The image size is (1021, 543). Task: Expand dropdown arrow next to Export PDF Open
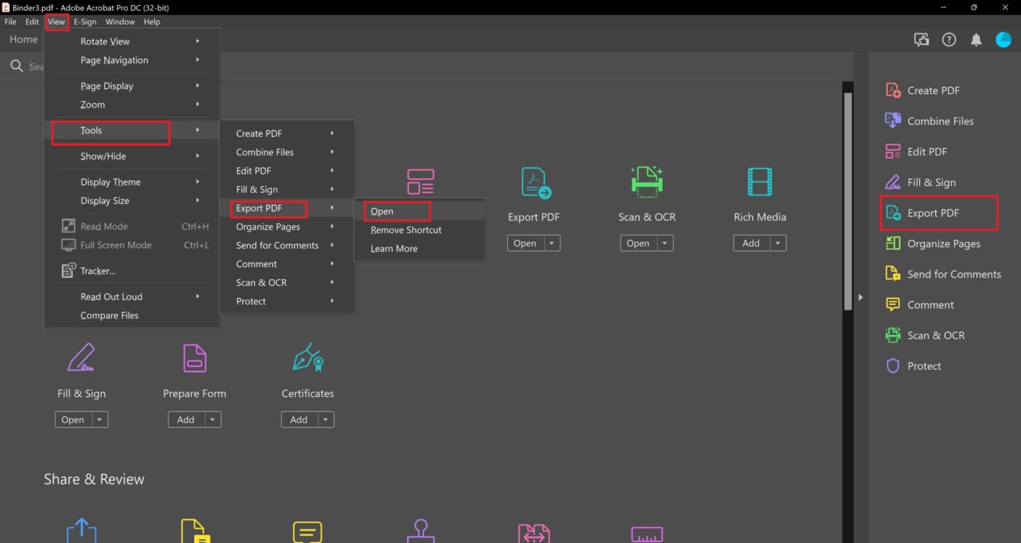[552, 243]
